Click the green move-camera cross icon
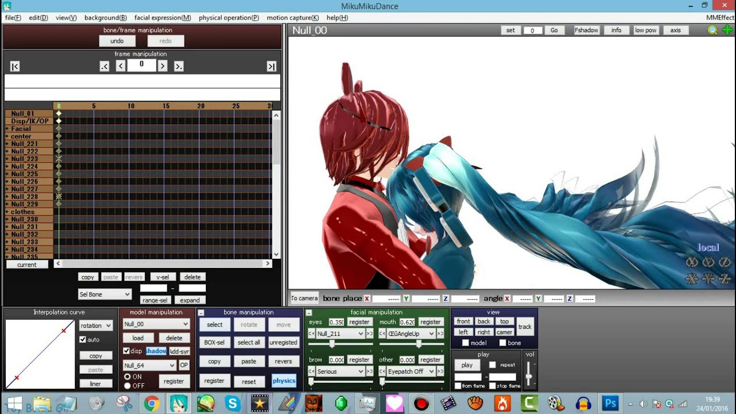This screenshot has width=736, height=414. [x=727, y=30]
